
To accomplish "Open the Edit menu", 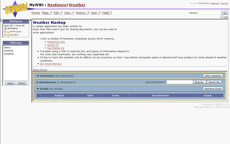I will (x=56, y=13).
